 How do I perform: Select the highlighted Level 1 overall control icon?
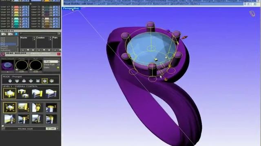10,94
